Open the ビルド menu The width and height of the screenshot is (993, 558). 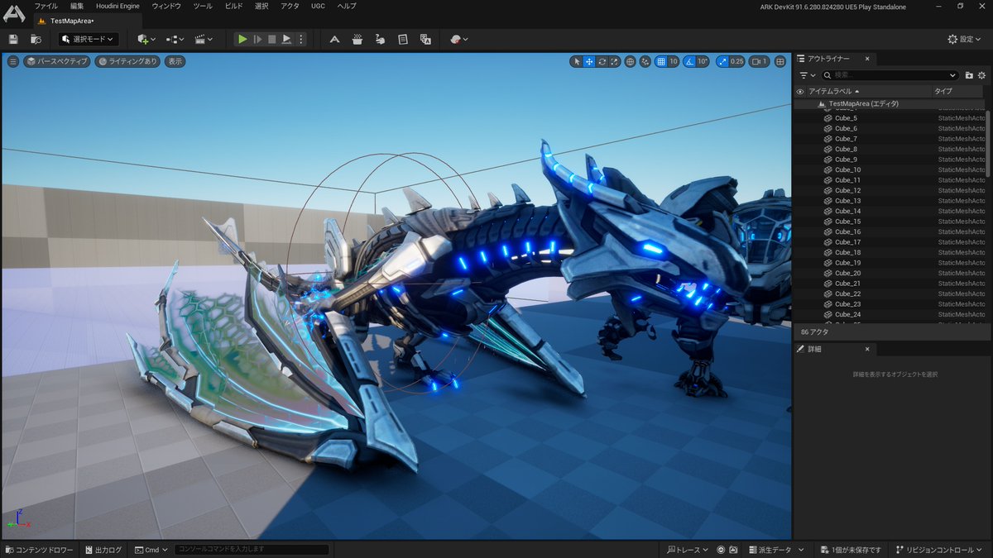(x=234, y=6)
